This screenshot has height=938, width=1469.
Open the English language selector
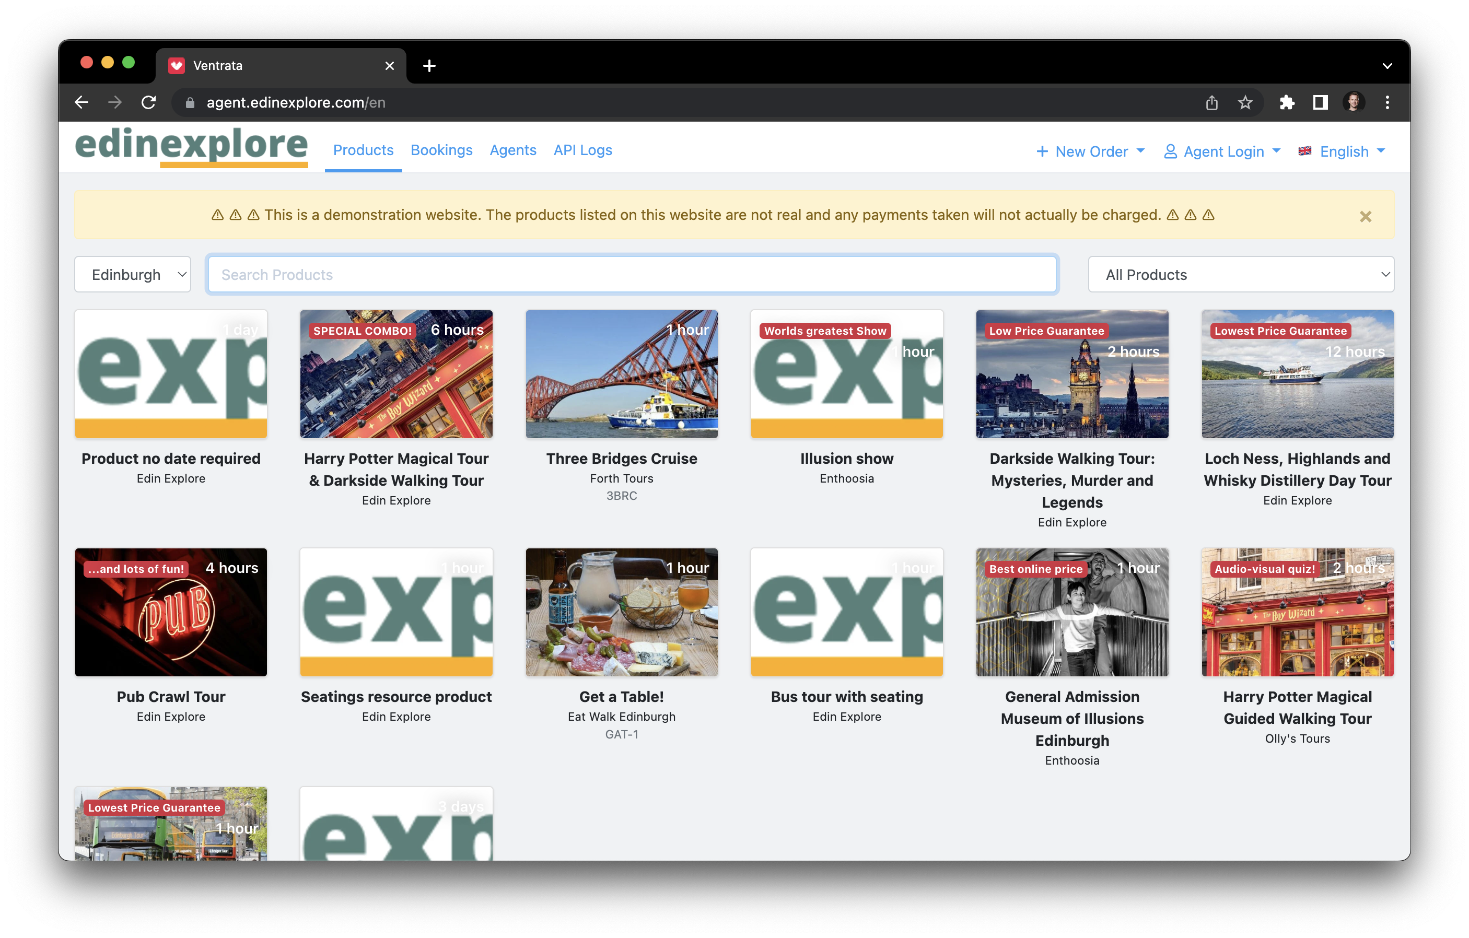[x=1342, y=151]
